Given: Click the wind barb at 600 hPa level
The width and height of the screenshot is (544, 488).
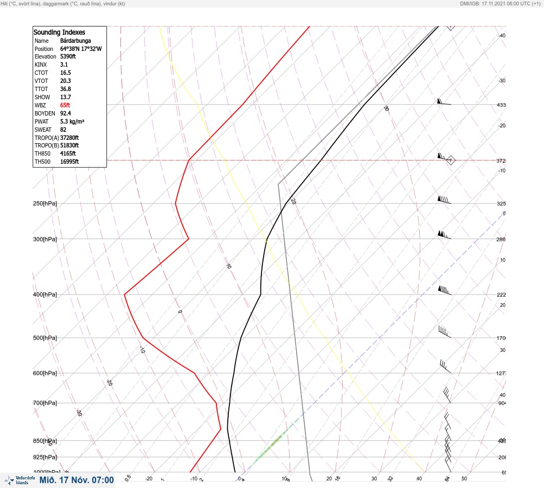Looking at the screenshot, I should [x=445, y=367].
